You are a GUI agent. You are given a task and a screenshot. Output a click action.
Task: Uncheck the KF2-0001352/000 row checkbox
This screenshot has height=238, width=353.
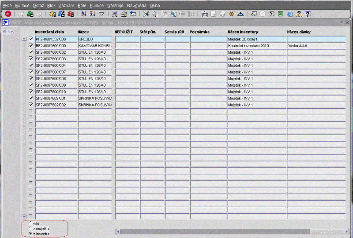click(31, 39)
